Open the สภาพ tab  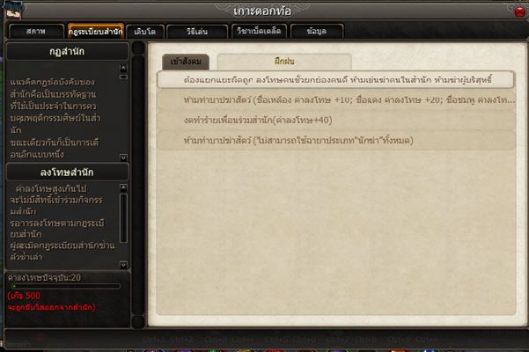point(36,32)
